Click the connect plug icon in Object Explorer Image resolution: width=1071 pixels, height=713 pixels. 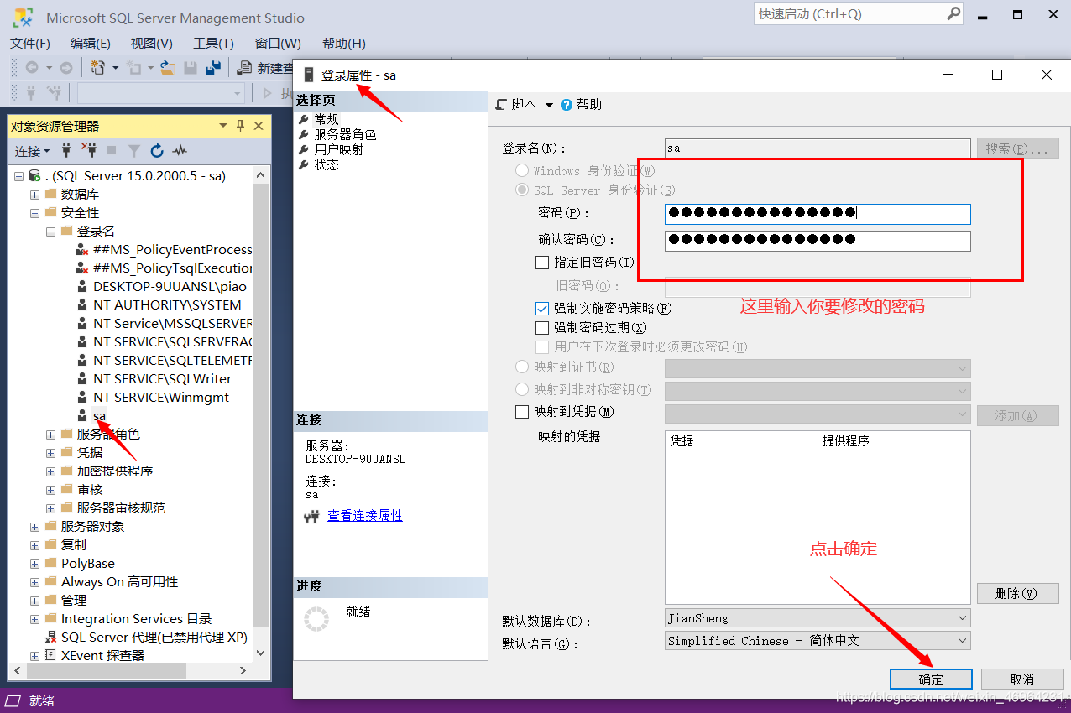point(66,150)
